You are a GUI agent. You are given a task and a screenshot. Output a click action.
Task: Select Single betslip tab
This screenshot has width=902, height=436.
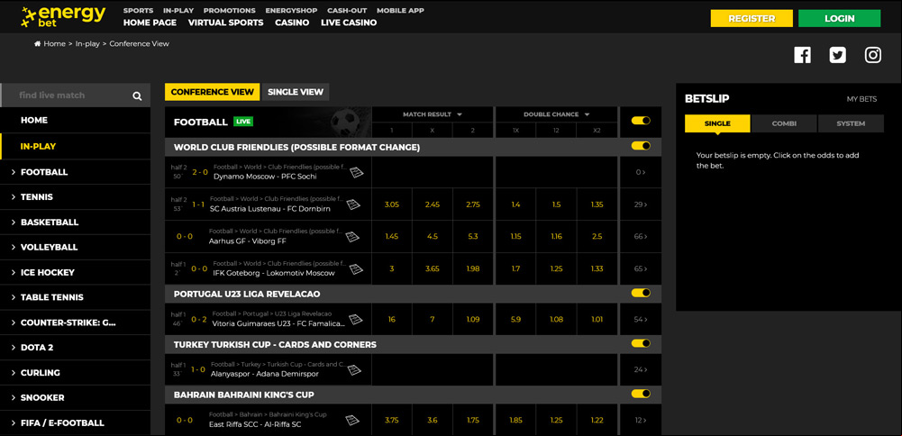pos(717,123)
